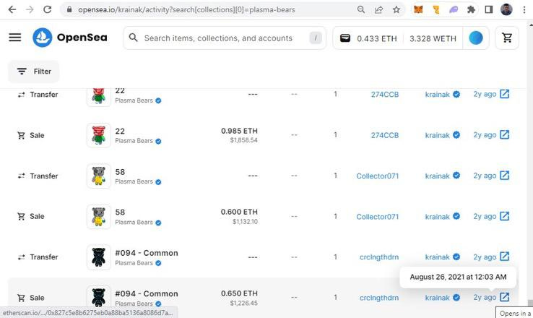Open the Extensions puzzle icon
Viewport: 533px width, 318px height.
471,9
